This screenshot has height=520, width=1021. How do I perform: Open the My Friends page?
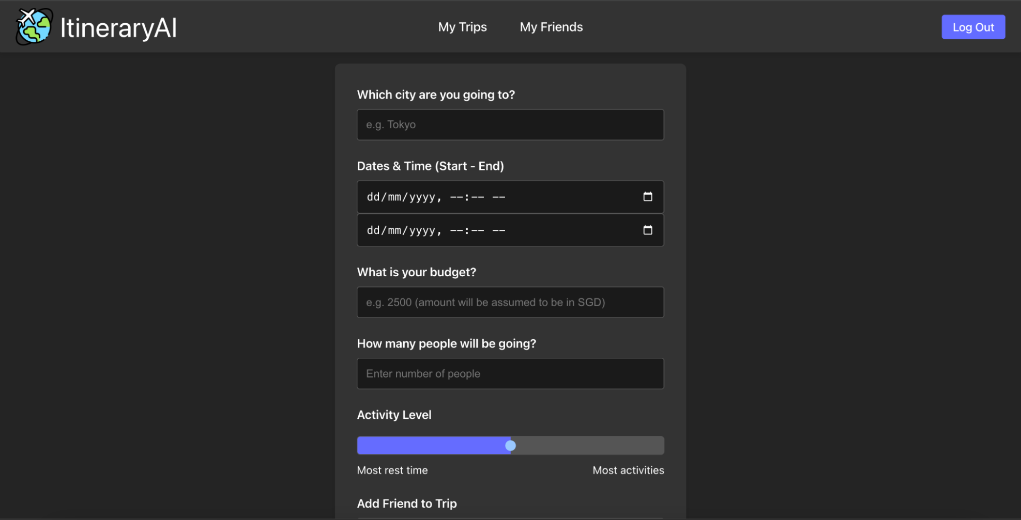[551, 26]
